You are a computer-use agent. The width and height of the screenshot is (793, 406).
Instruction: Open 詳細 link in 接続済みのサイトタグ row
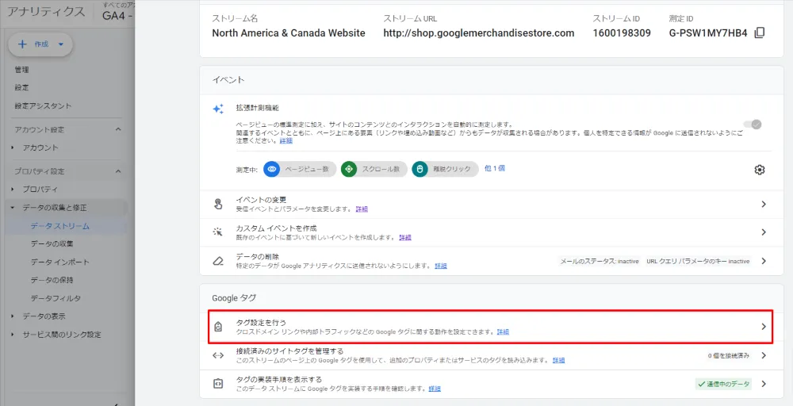pos(559,361)
